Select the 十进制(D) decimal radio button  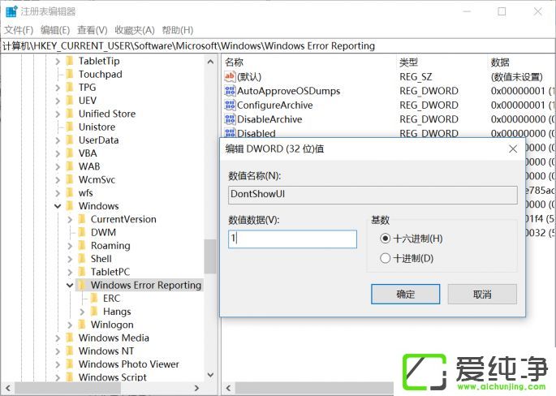(x=385, y=258)
